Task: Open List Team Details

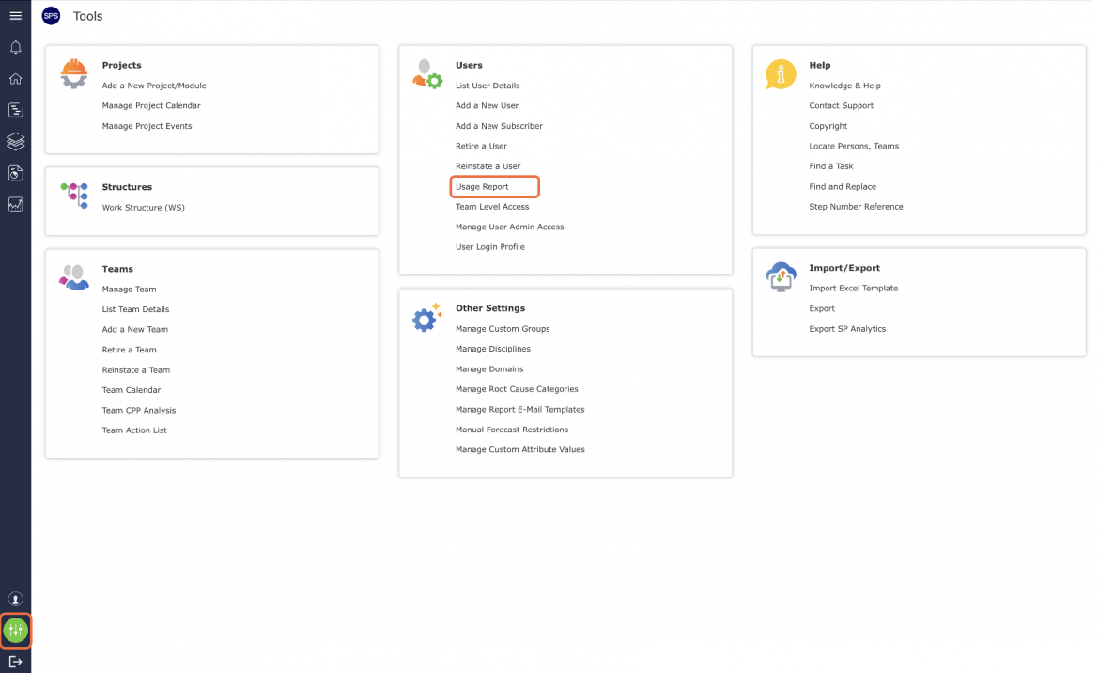Action: pyautogui.click(x=136, y=309)
